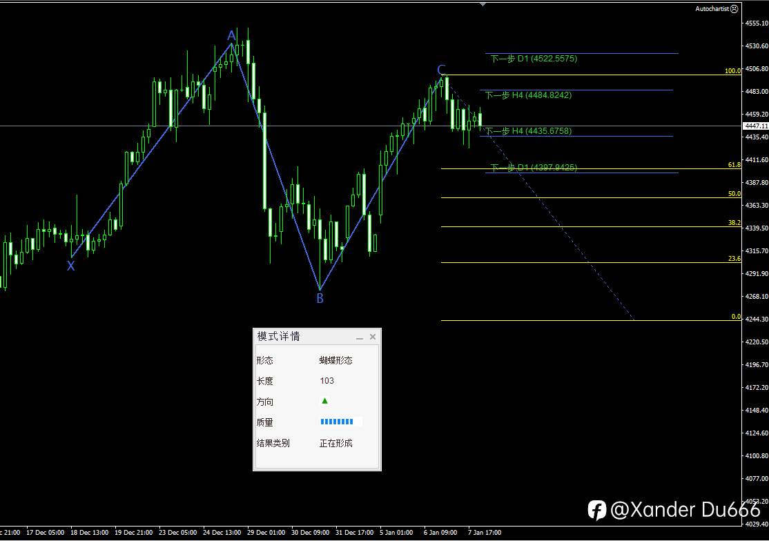The image size is (769, 541).
Task: Click the 4100.80 price axis value
Action: point(757,455)
